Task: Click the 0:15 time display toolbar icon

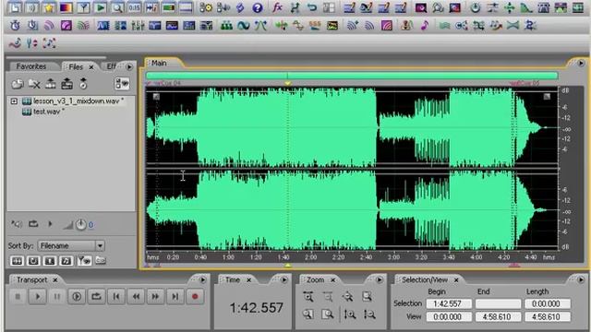Action: [134, 7]
